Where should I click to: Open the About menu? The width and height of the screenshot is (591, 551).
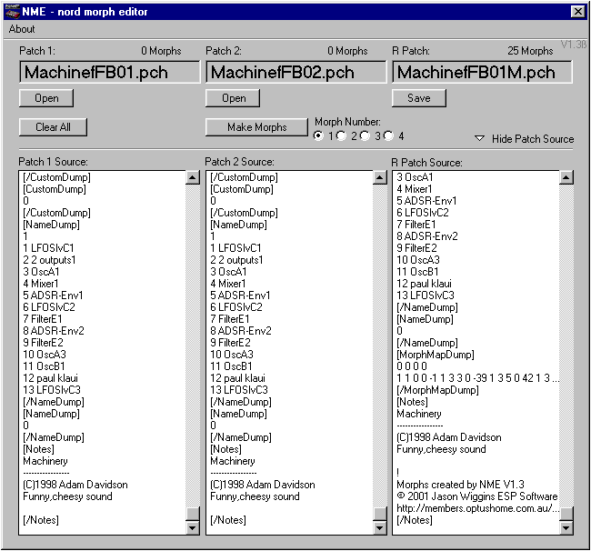click(x=22, y=29)
